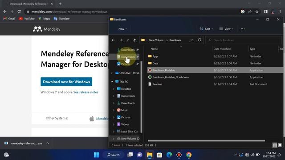Image resolution: width=285 pixels, height=160 pixels.
Task: Expand options for the downloaded mendeley exe file
Action: 48,143
